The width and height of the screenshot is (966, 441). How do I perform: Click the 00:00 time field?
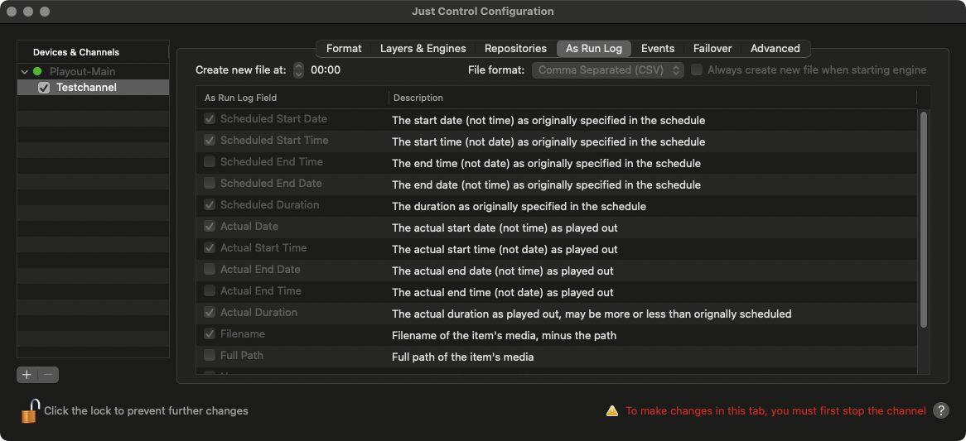coord(326,70)
